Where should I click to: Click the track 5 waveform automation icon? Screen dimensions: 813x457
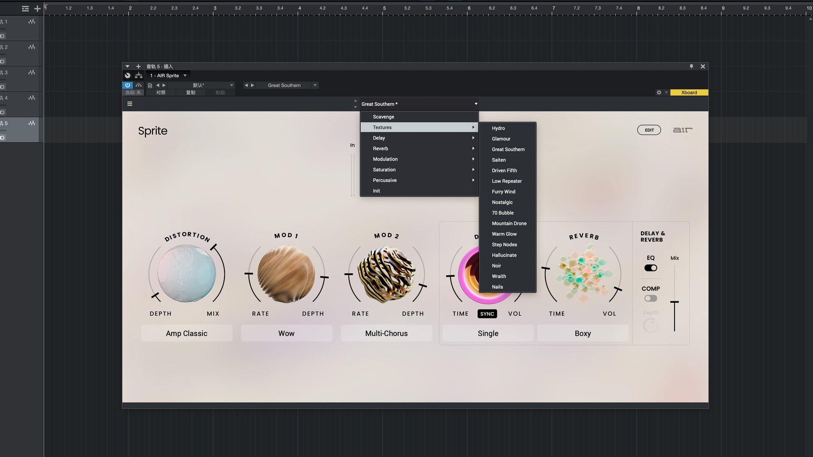pyautogui.click(x=32, y=123)
